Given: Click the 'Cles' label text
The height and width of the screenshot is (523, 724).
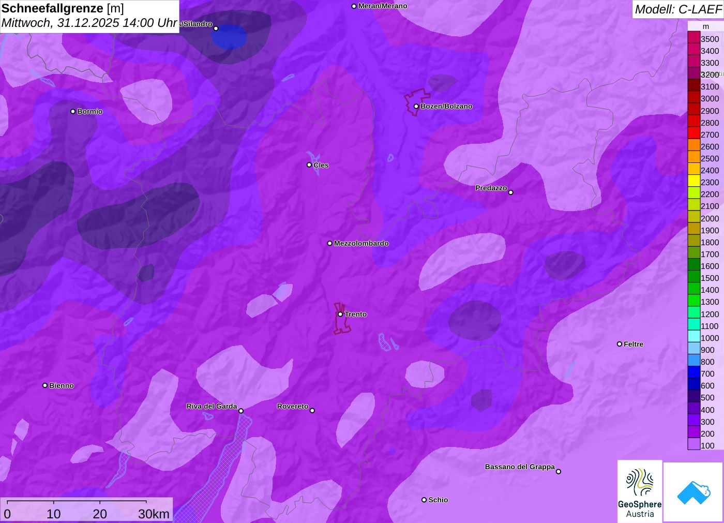Looking at the screenshot, I should [321, 166].
